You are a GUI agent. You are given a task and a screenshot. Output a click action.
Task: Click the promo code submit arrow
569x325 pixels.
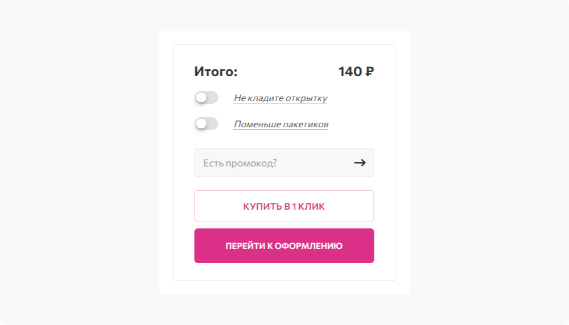click(x=360, y=163)
